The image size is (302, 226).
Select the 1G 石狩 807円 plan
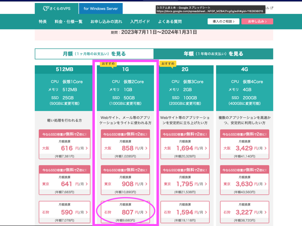tap(125, 212)
